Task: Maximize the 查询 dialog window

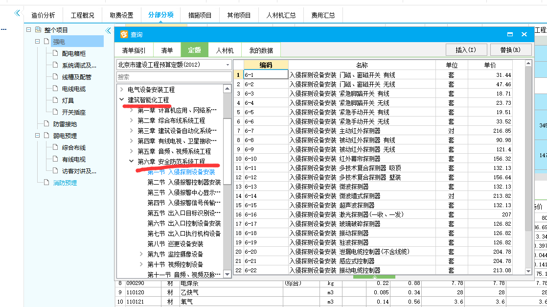Action: (x=510, y=34)
